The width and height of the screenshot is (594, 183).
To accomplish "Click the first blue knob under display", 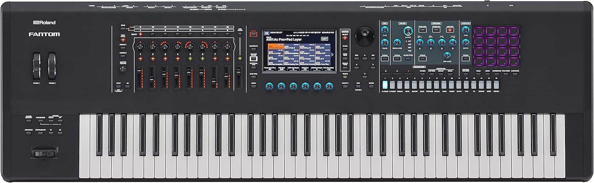I will [x=269, y=86].
